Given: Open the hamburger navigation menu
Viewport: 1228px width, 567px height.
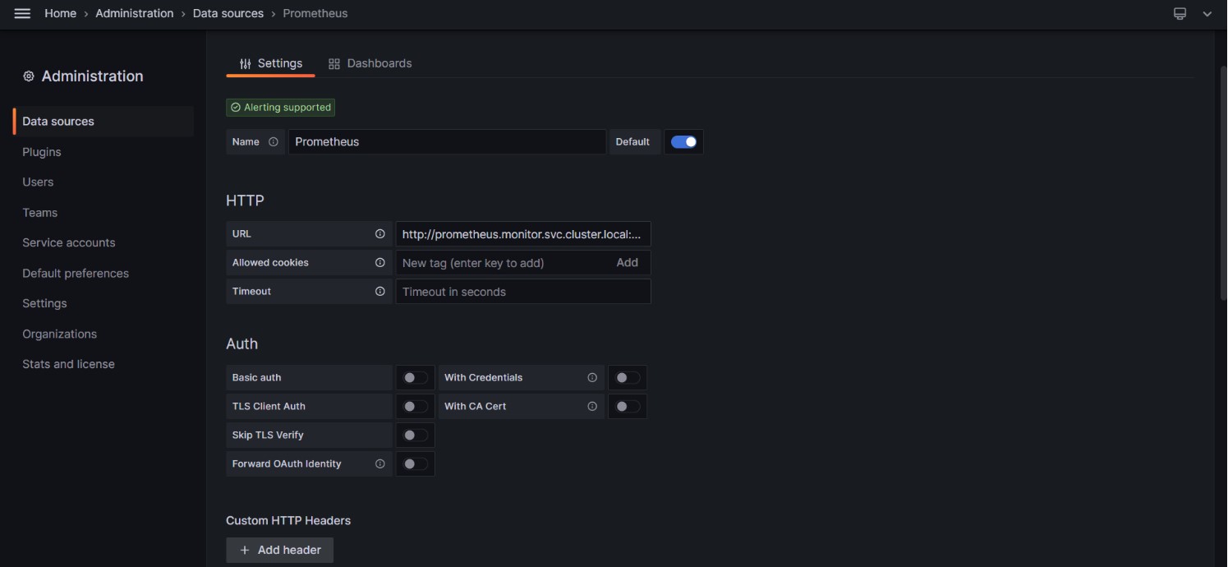Looking at the screenshot, I should pos(22,13).
